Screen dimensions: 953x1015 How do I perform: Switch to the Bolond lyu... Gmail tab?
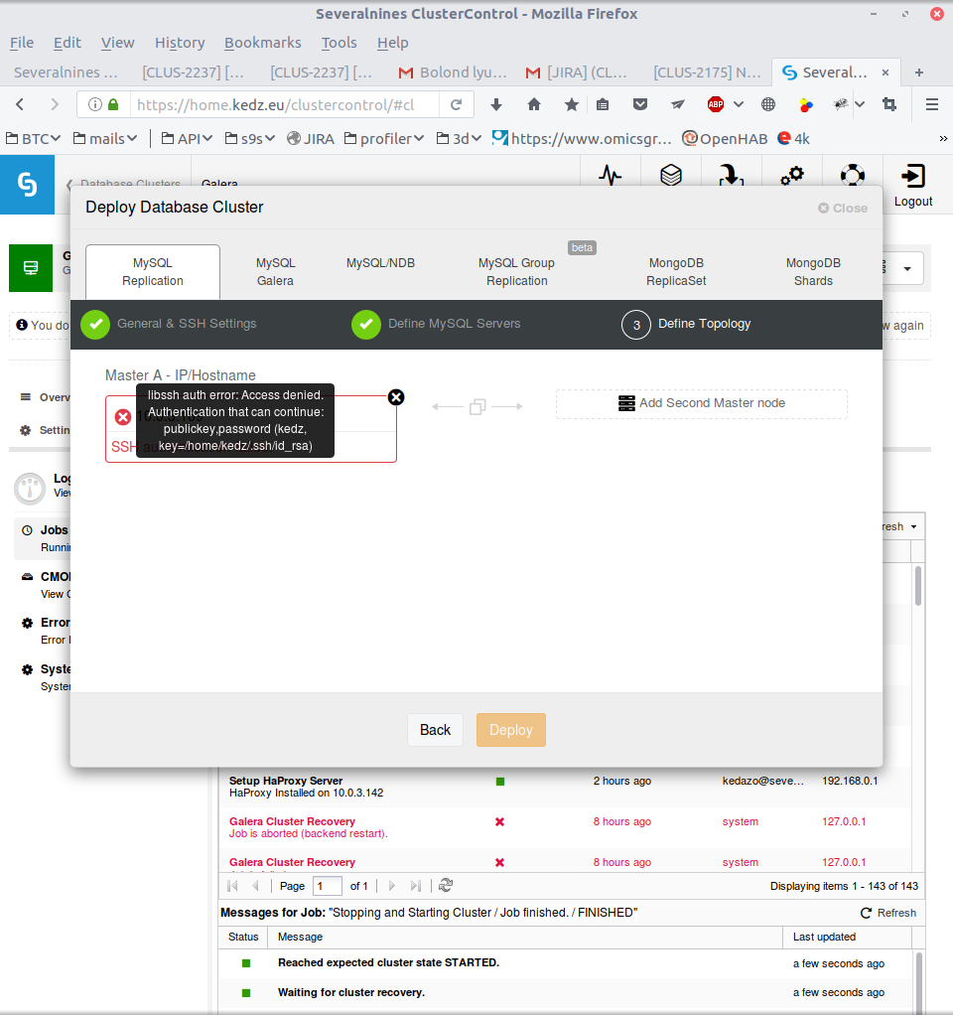tap(453, 72)
